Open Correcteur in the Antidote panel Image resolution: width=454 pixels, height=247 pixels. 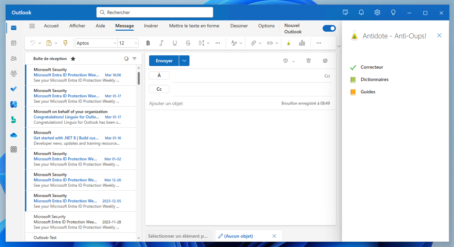click(372, 67)
